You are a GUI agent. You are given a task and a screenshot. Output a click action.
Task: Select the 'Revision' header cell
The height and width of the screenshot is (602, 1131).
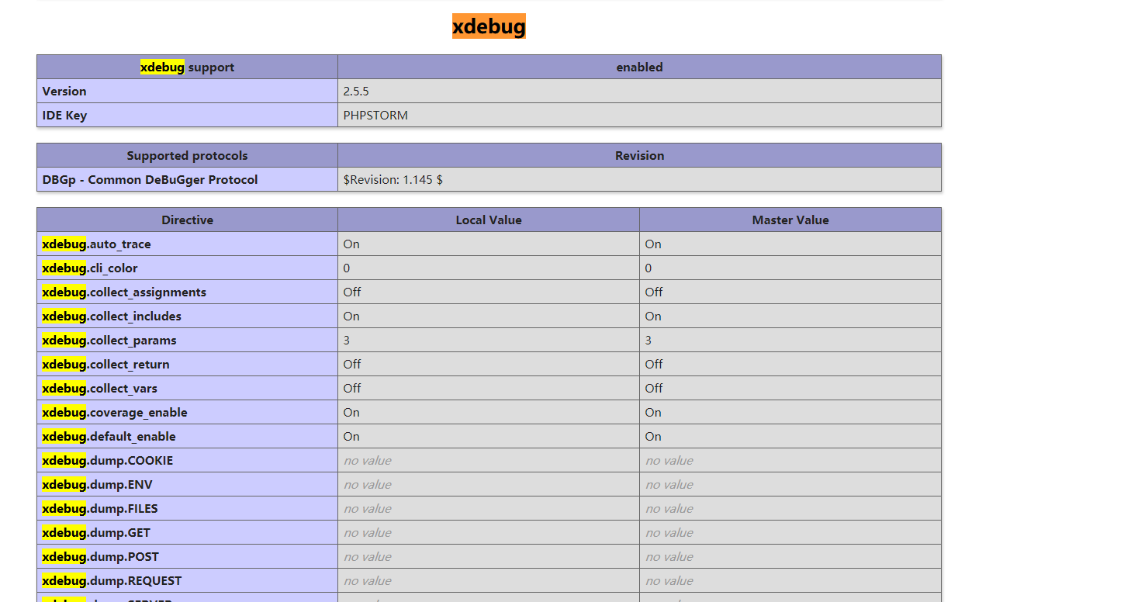click(639, 155)
